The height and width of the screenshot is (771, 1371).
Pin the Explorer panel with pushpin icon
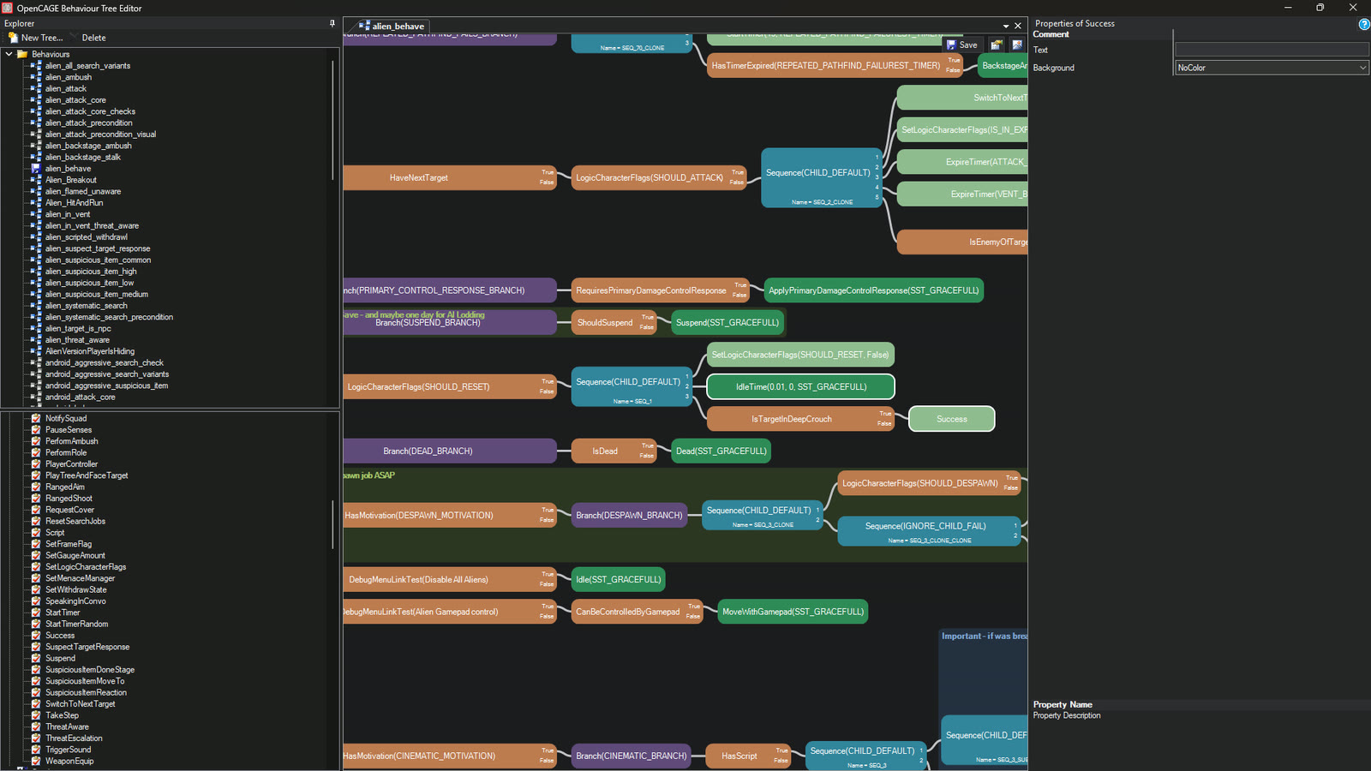click(x=332, y=23)
